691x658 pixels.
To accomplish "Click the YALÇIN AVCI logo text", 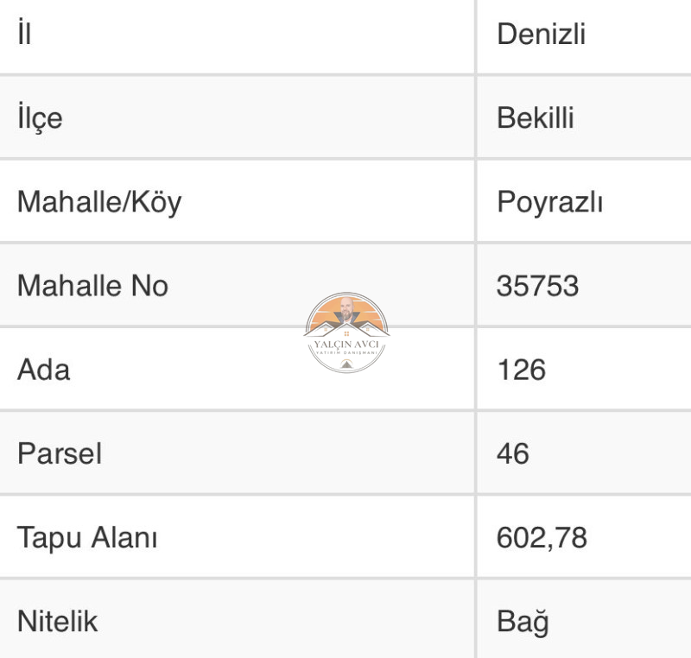I will pyautogui.click(x=346, y=344).
